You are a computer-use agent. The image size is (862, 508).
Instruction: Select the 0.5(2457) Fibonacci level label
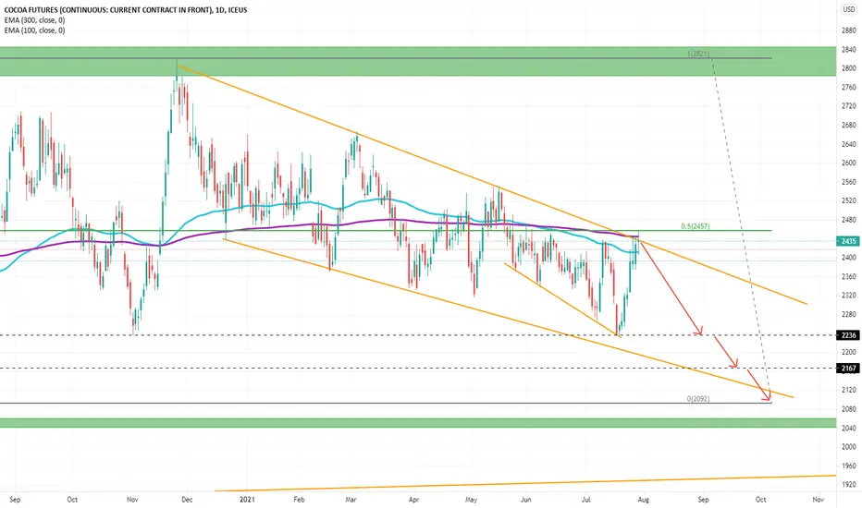(x=696, y=226)
